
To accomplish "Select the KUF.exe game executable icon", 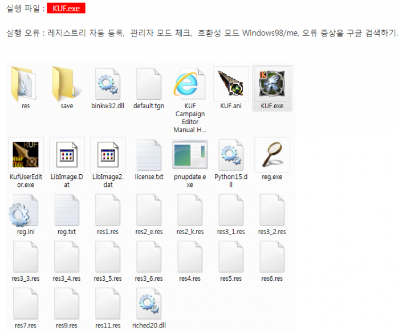I will (272, 84).
